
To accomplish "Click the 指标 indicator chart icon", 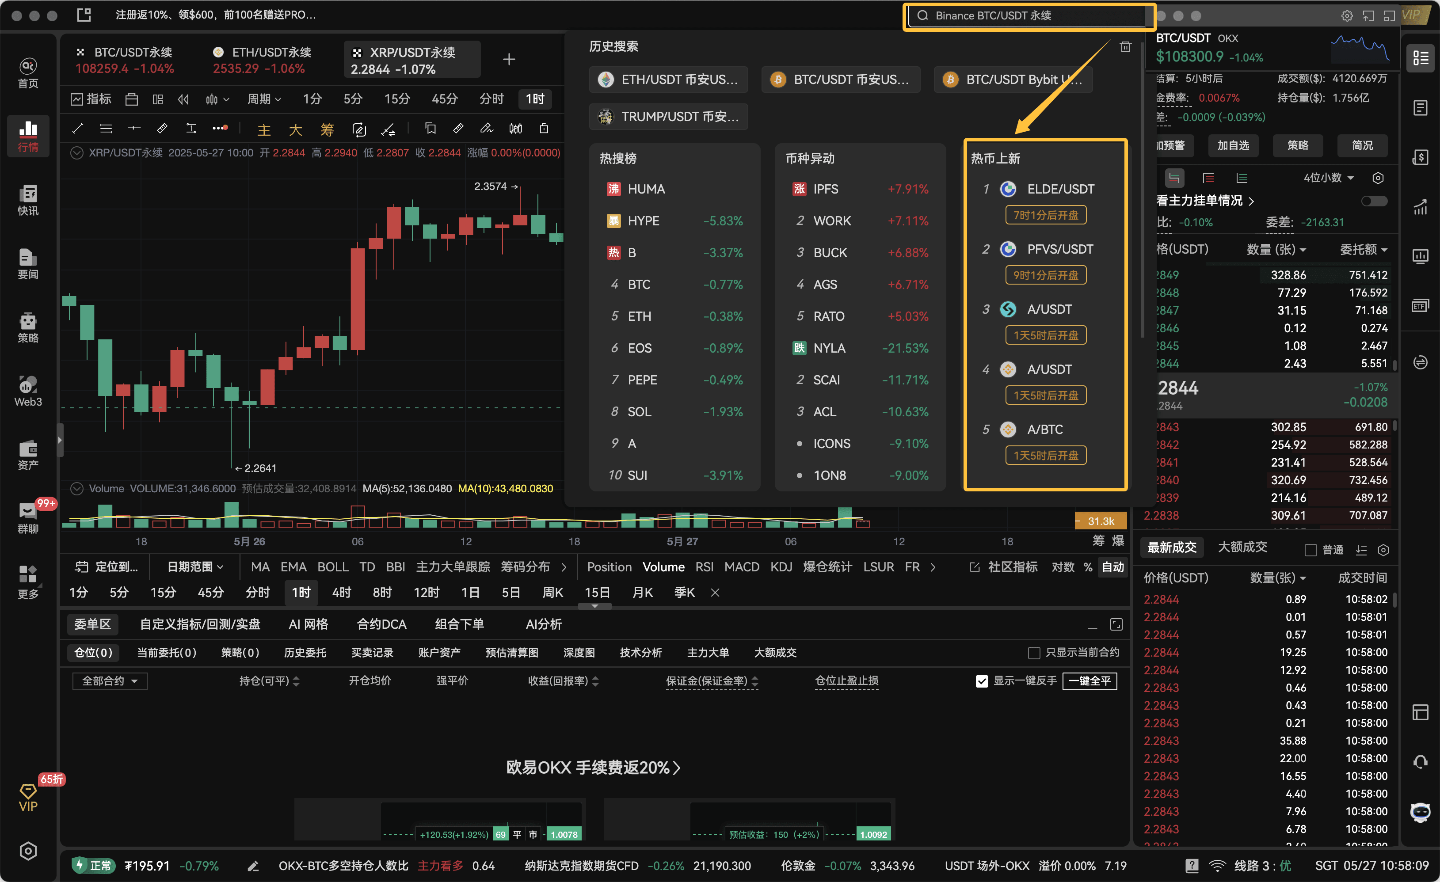I will click(91, 99).
